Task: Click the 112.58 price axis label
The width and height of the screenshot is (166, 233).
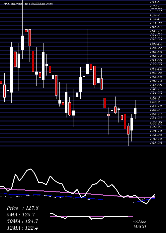Action: [x=156, y=135]
